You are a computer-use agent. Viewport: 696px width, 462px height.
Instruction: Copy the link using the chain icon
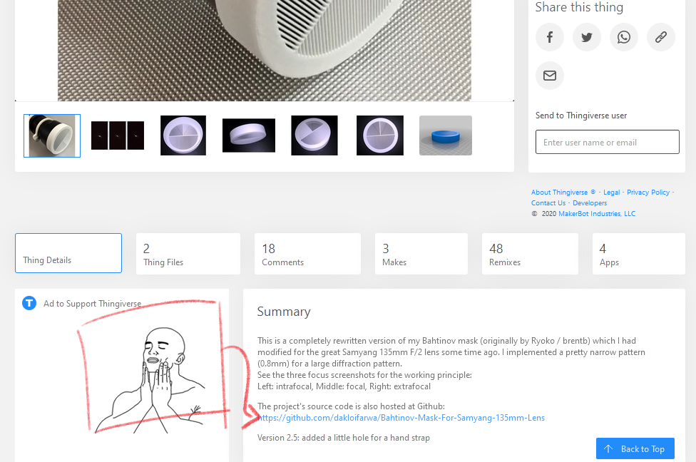tap(661, 37)
